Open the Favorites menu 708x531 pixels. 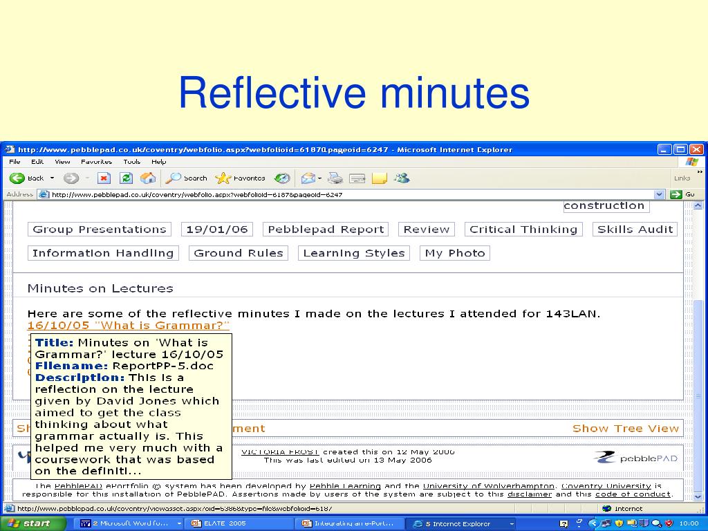point(96,162)
